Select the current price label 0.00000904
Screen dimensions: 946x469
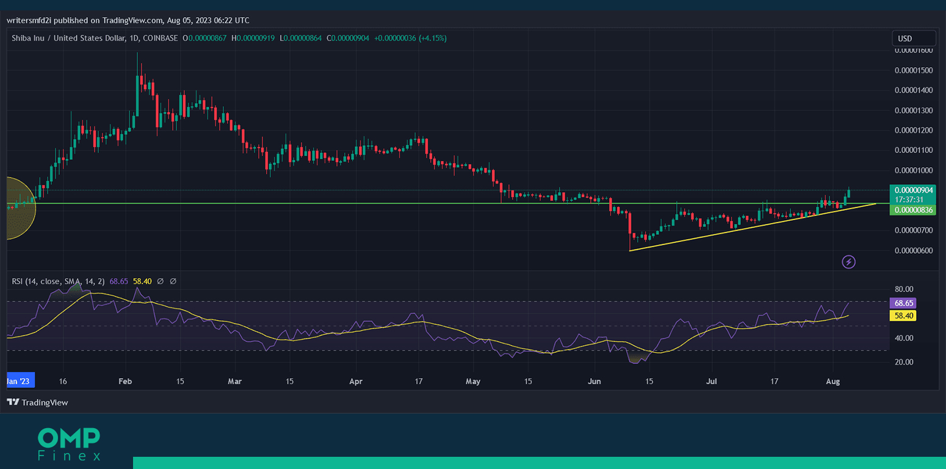pyautogui.click(x=912, y=190)
